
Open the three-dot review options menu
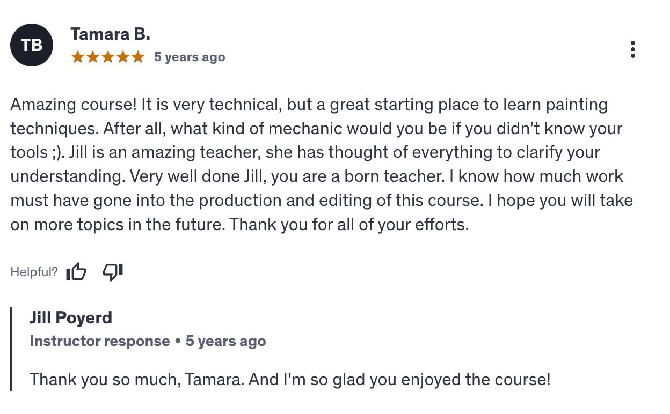(633, 49)
